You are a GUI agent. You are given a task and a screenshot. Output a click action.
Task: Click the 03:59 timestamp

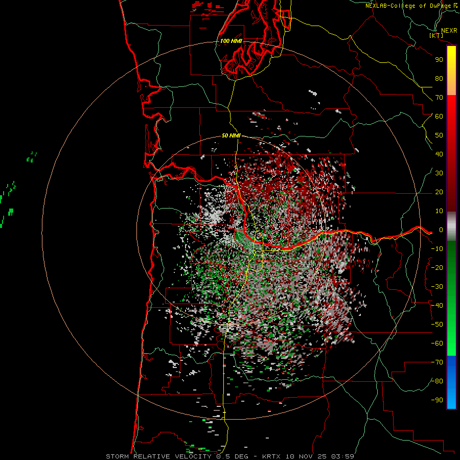(343, 456)
